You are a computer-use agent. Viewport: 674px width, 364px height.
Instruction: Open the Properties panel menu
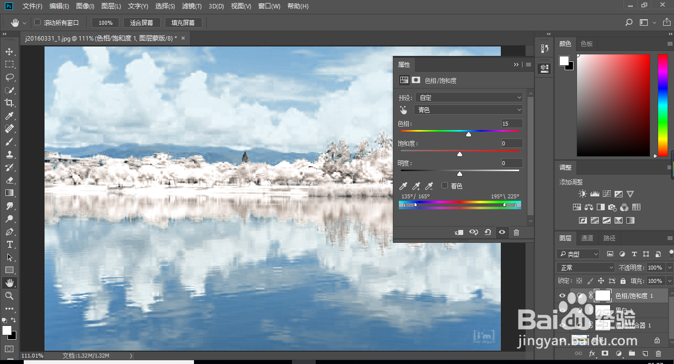[529, 64]
